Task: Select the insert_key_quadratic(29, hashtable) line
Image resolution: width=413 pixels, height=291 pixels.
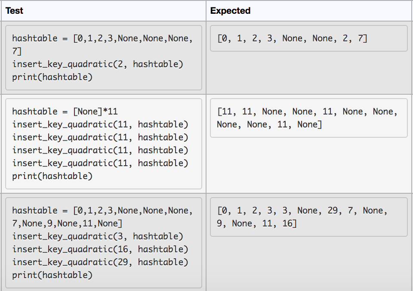Action: click(100, 262)
